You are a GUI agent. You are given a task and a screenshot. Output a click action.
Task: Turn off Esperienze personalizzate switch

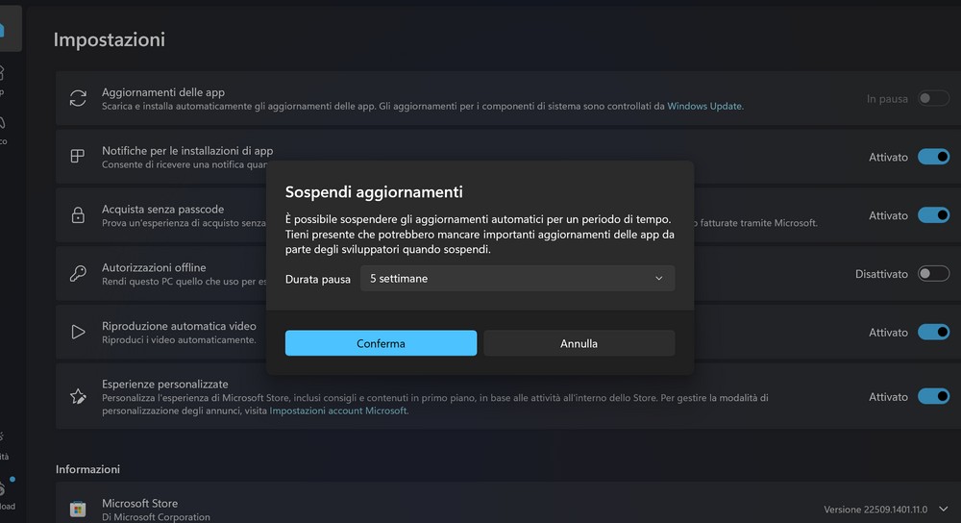932,396
